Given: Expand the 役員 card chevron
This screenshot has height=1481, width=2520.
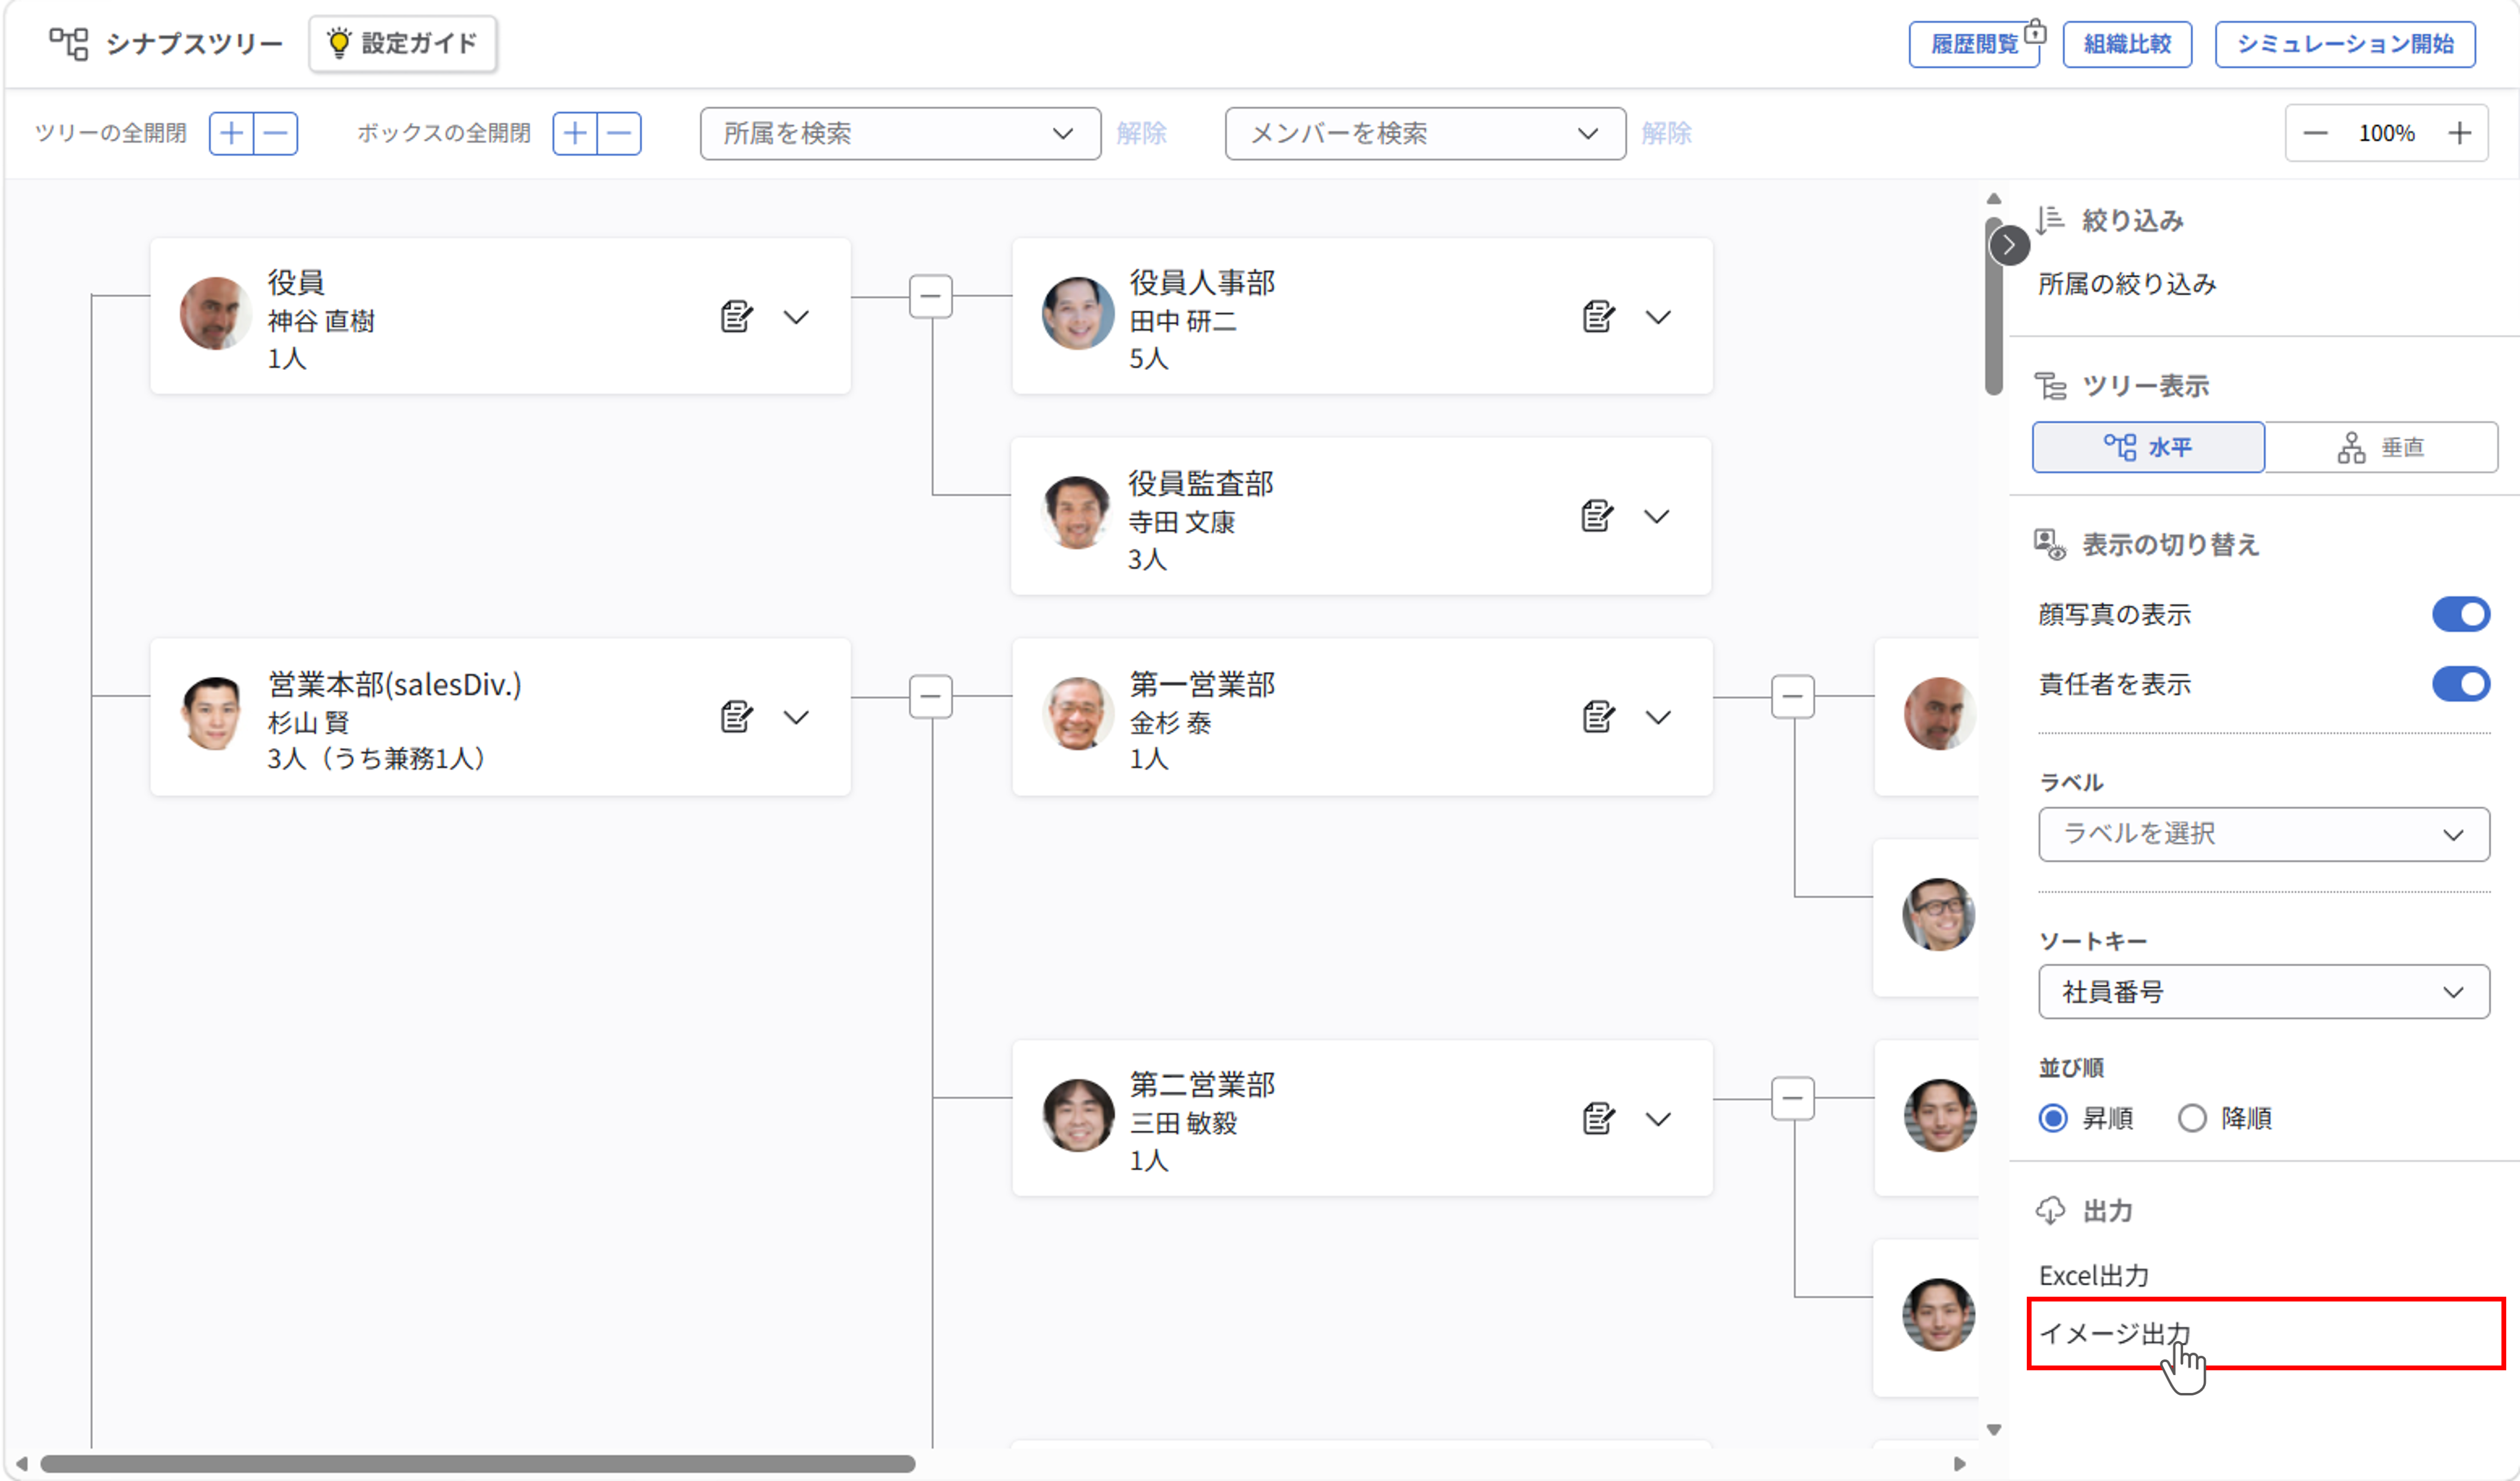Looking at the screenshot, I should (796, 317).
